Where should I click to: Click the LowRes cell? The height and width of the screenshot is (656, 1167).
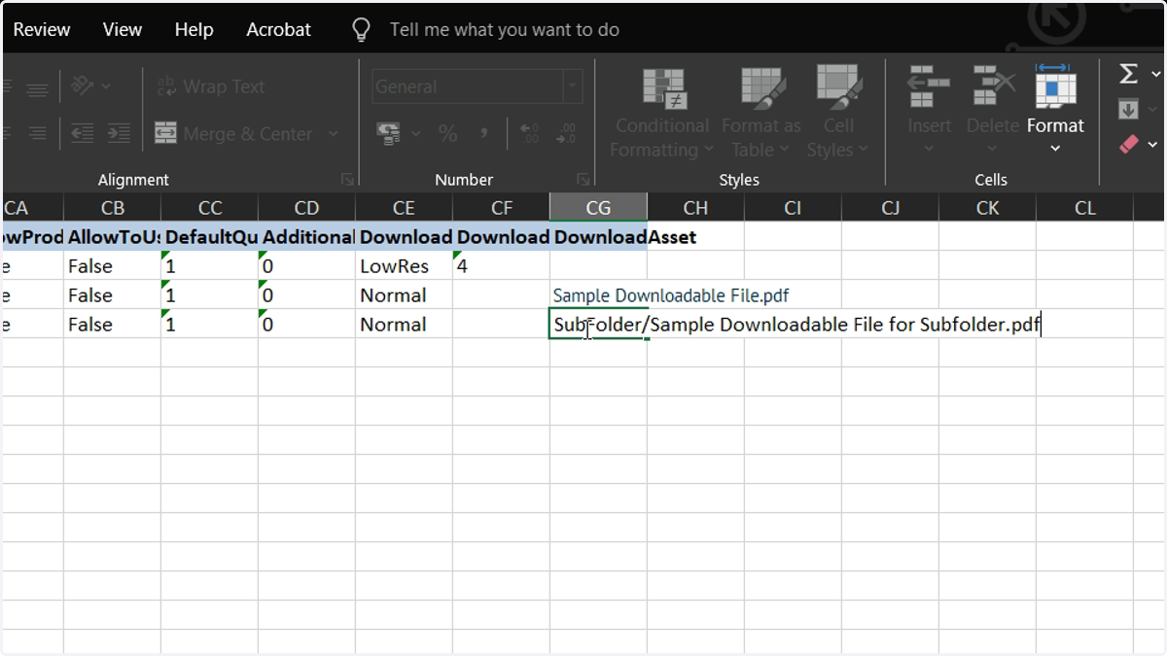(405, 266)
